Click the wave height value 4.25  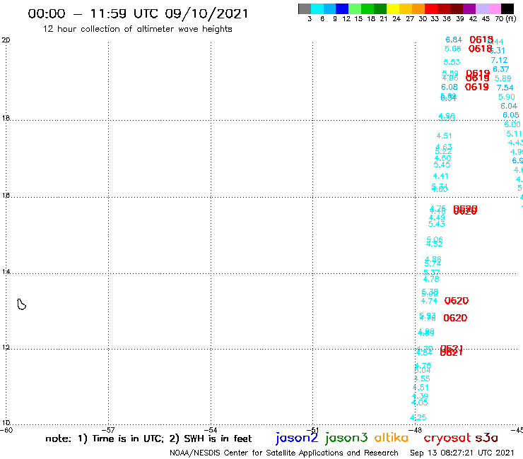click(x=418, y=417)
